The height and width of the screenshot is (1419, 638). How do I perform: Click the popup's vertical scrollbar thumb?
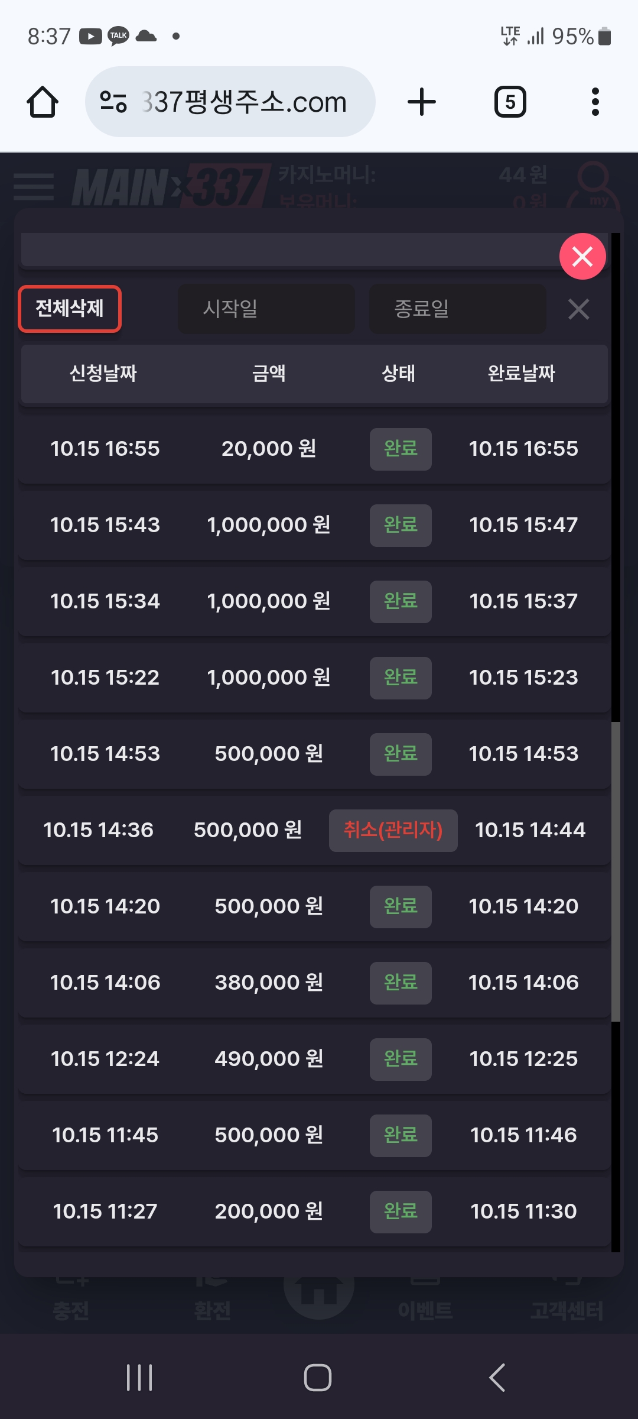(x=616, y=872)
